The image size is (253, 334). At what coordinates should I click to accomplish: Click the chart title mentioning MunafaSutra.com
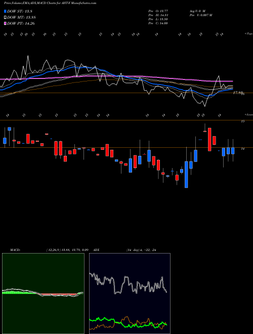[50, 3]
